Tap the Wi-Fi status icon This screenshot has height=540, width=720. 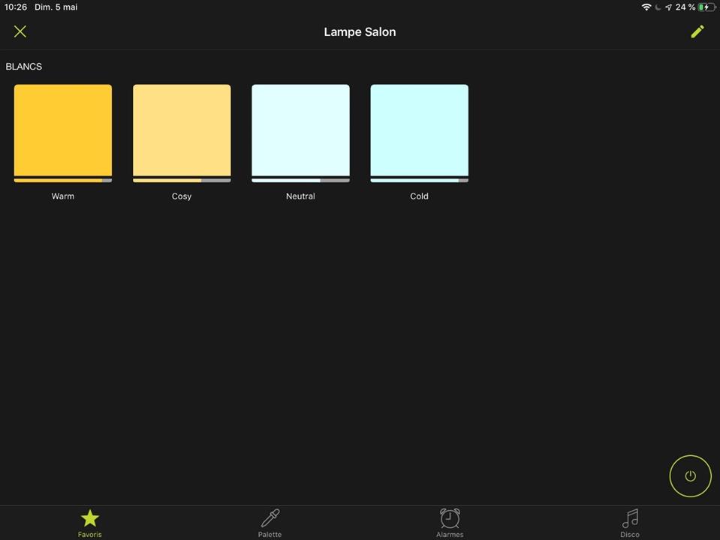click(646, 7)
